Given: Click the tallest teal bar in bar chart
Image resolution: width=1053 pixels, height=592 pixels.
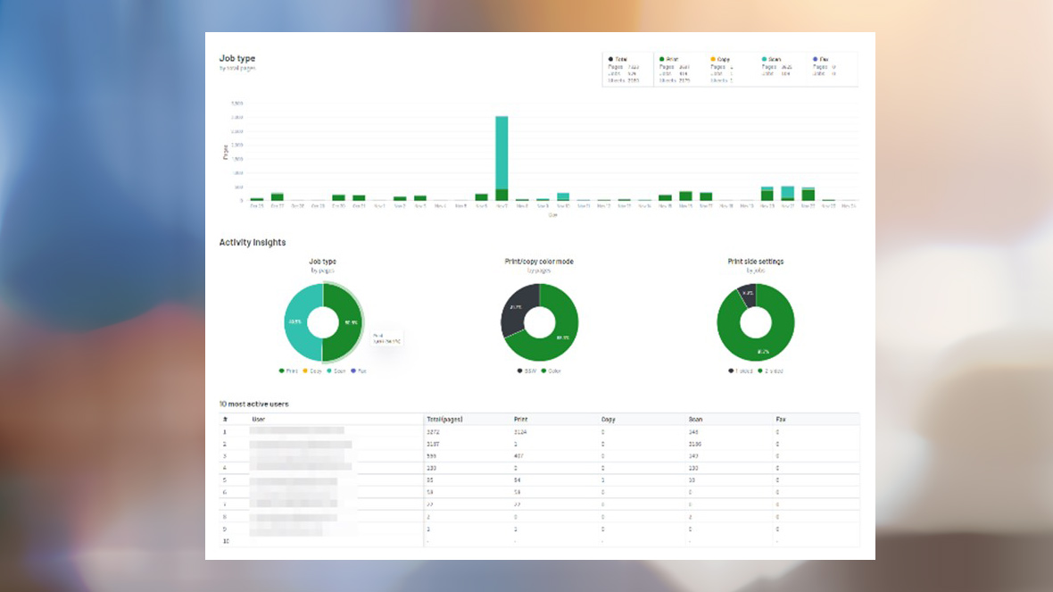Looking at the screenshot, I should 502,152.
